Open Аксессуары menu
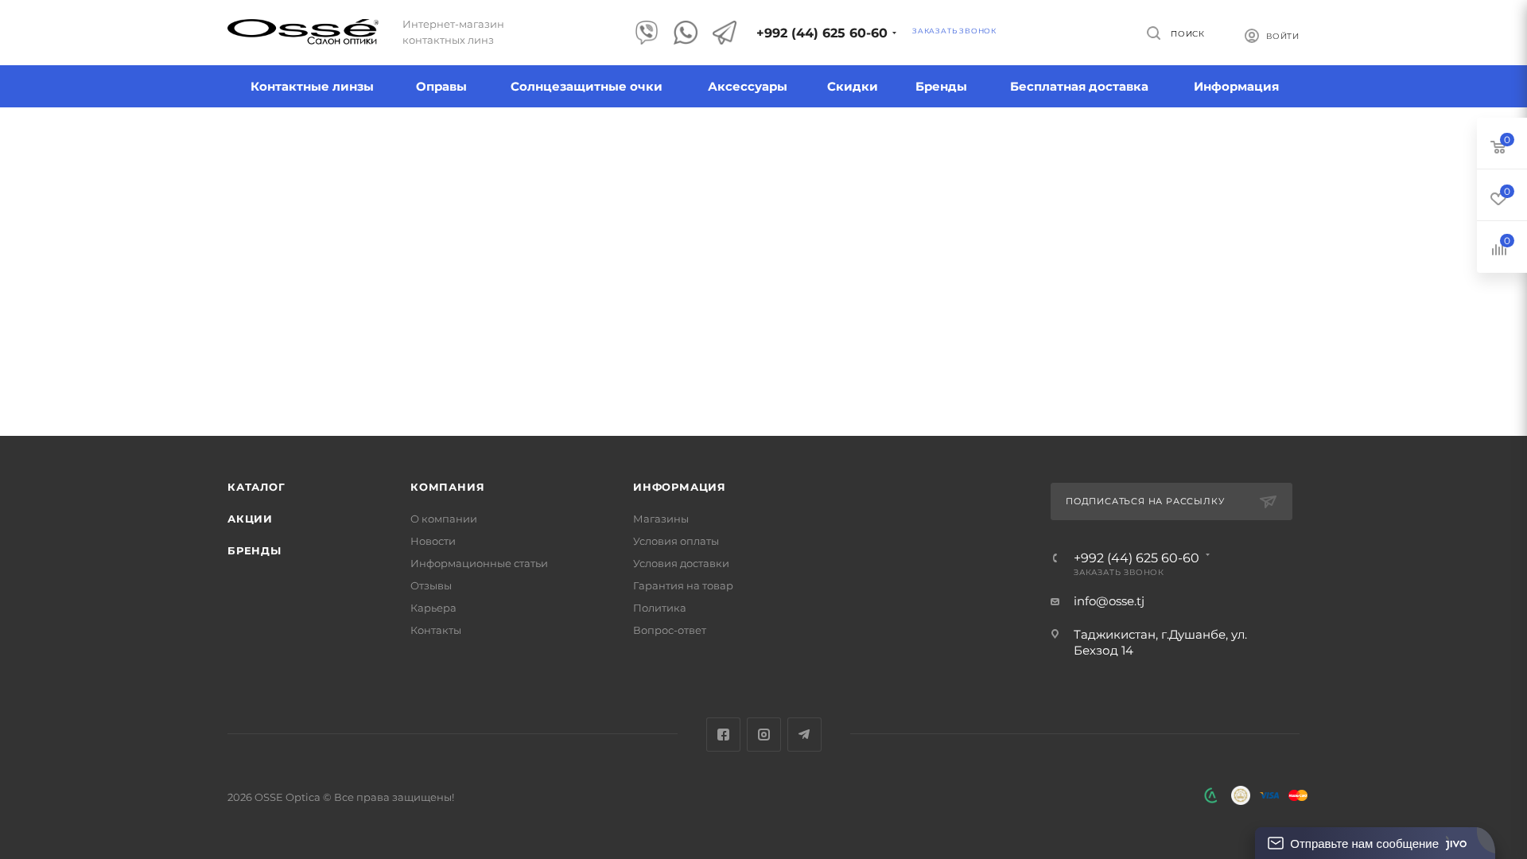This screenshot has height=859, width=1527. click(x=748, y=87)
